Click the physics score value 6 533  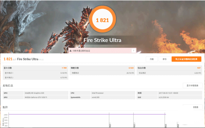[x=131, y=68]
